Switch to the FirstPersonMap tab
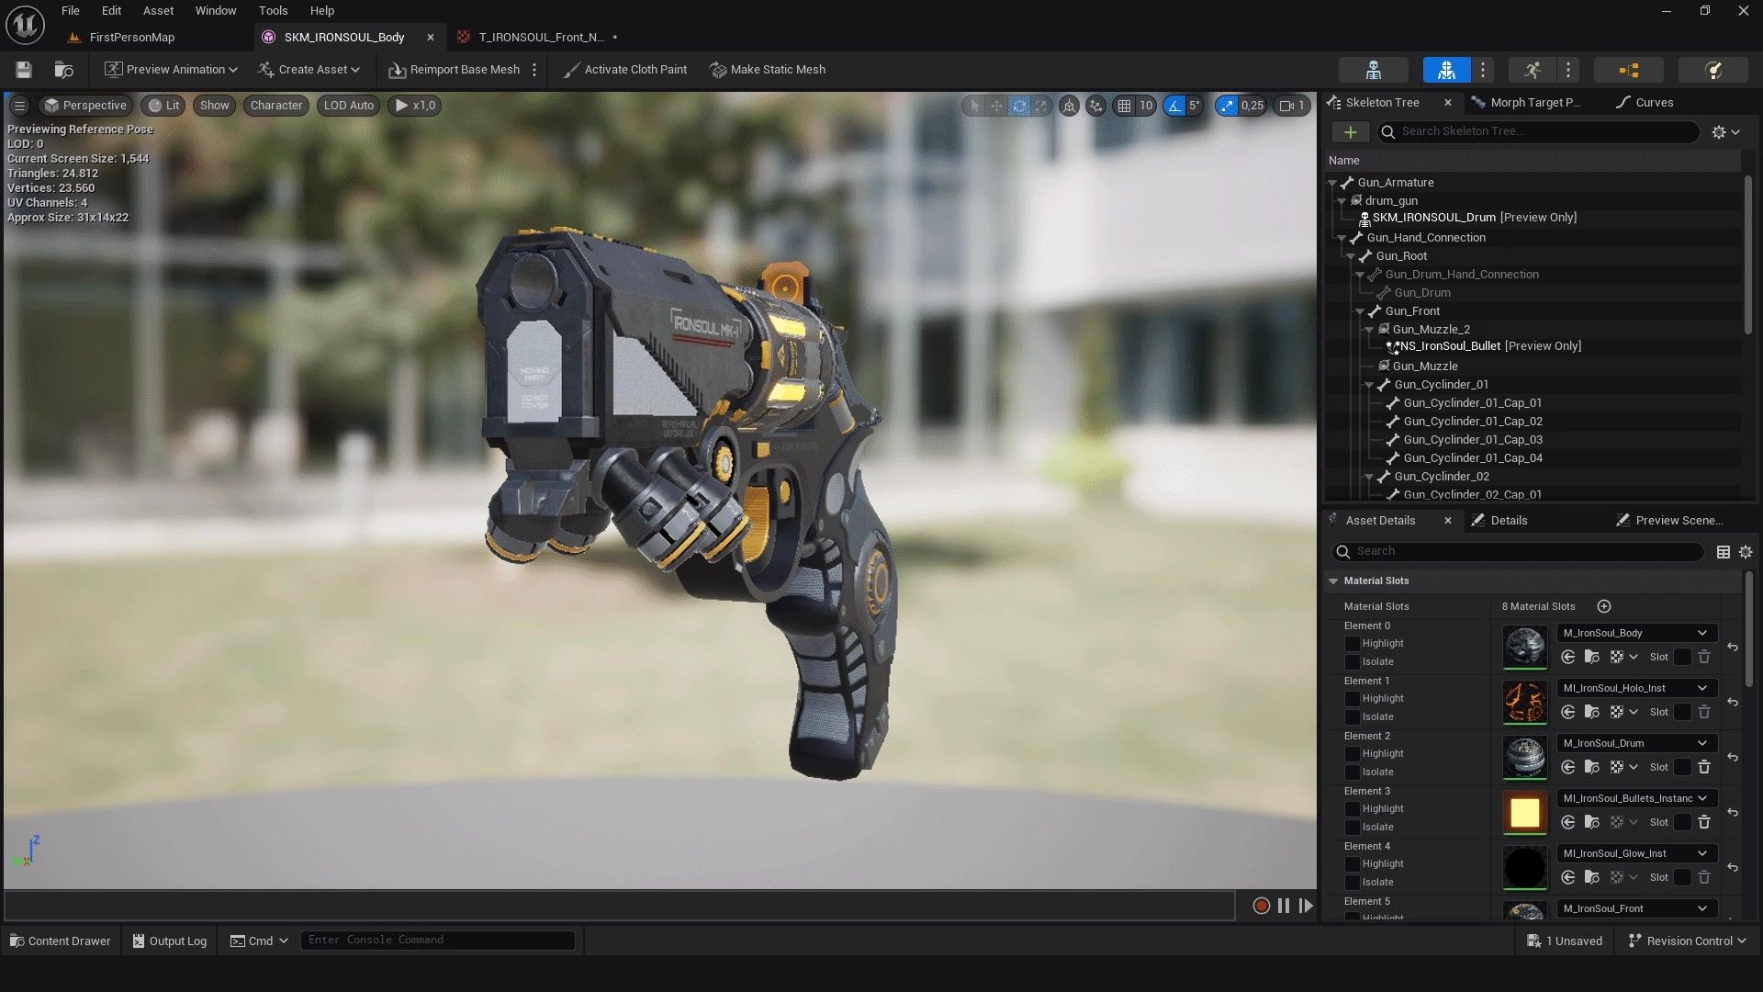The image size is (1763, 992). (x=131, y=38)
